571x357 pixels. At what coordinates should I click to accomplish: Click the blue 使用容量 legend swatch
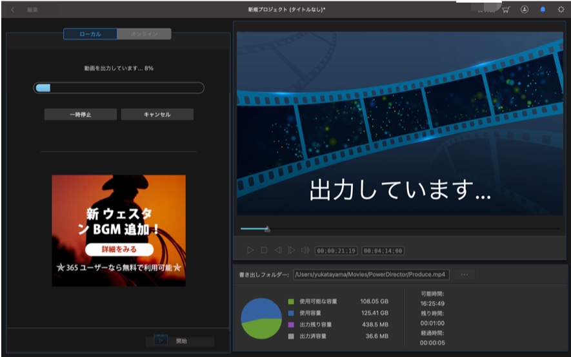[x=291, y=313]
